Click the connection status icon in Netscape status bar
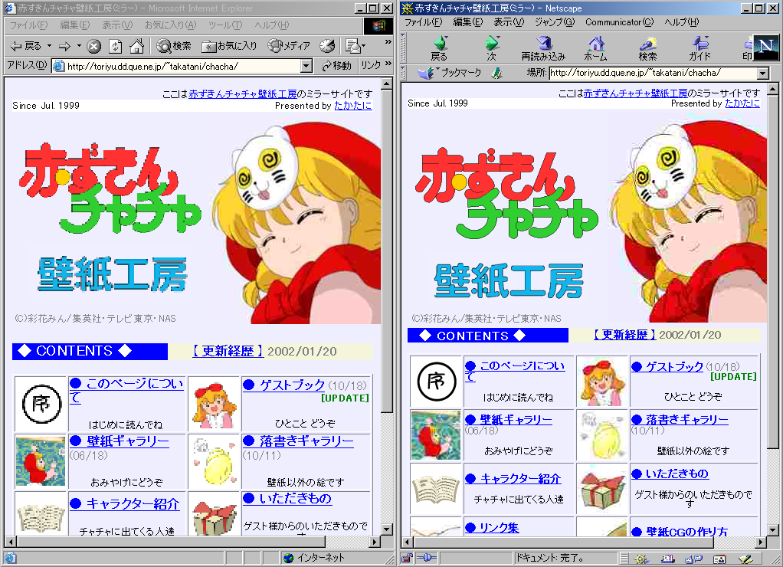This screenshot has width=783, height=567. point(427,558)
